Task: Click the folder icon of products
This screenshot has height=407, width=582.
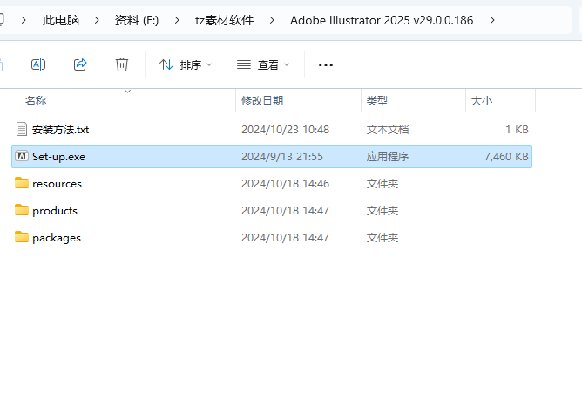Action: point(22,210)
